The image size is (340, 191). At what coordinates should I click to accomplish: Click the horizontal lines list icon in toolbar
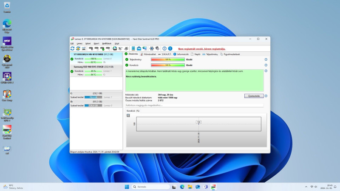(84, 49)
